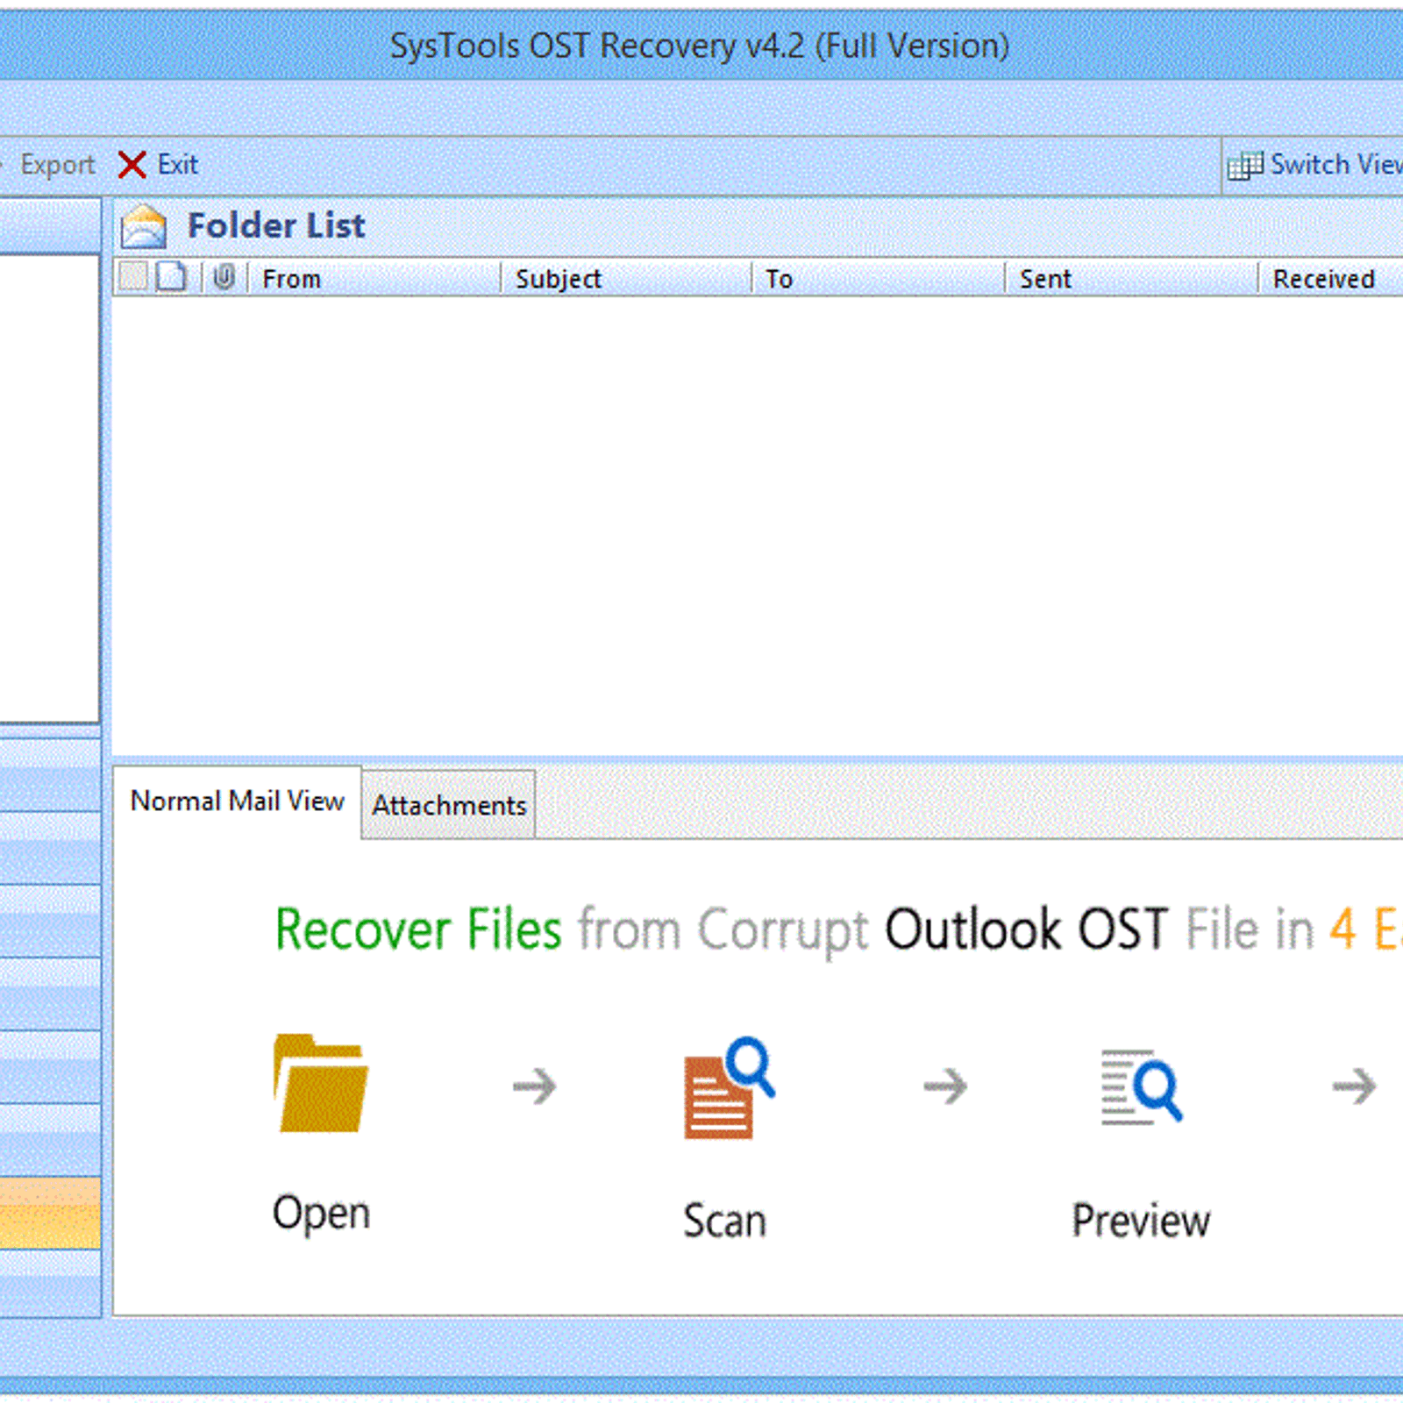This screenshot has height=1403, width=1403.
Task: Click the Preview magnifier icon
Action: (1142, 1086)
